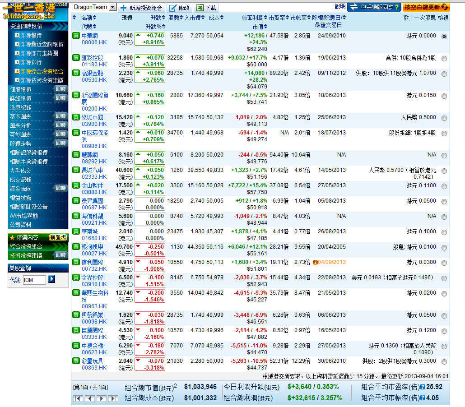Screen dimensions: 465x407
Task: Click the green buy icon for 泰昇集團
Action: (x=76, y=201)
